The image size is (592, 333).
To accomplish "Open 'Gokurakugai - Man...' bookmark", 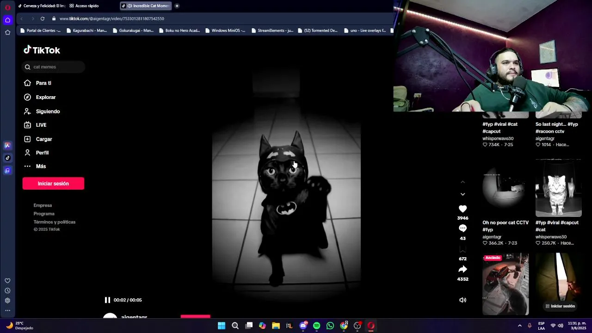I will 133,31.
